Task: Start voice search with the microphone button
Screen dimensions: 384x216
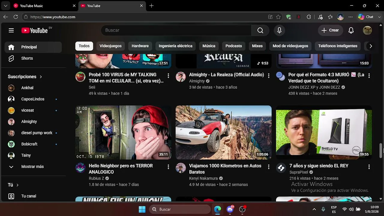Action: pyautogui.click(x=279, y=30)
